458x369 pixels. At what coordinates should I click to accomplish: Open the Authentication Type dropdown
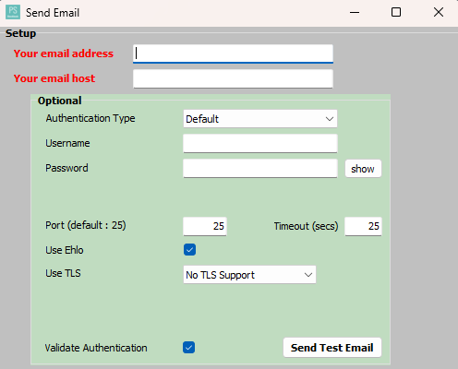260,119
